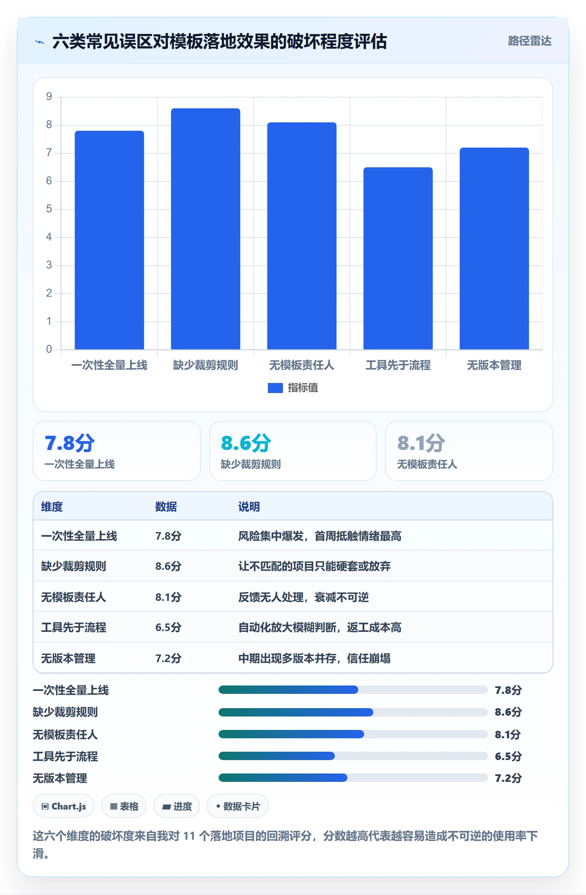The width and height of the screenshot is (586, 895).
Task: Click the 6.5分 progress value label
Action: point(508,756)
